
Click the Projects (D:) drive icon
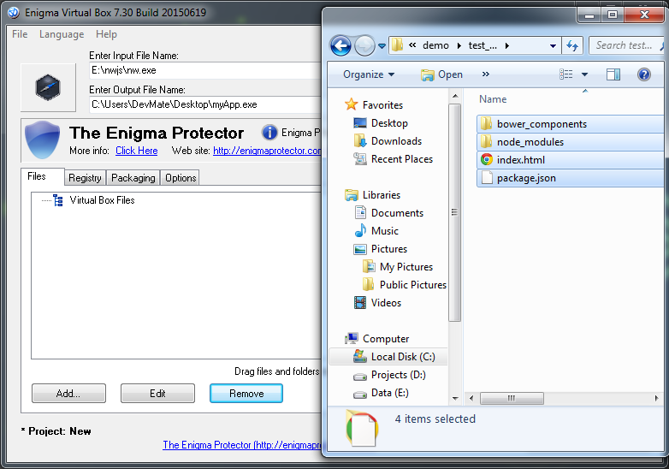(x=360, y=377)
